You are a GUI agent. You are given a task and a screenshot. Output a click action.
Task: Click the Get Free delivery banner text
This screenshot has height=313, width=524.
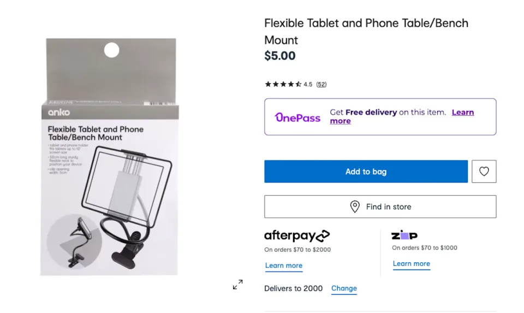click(388, 113)
